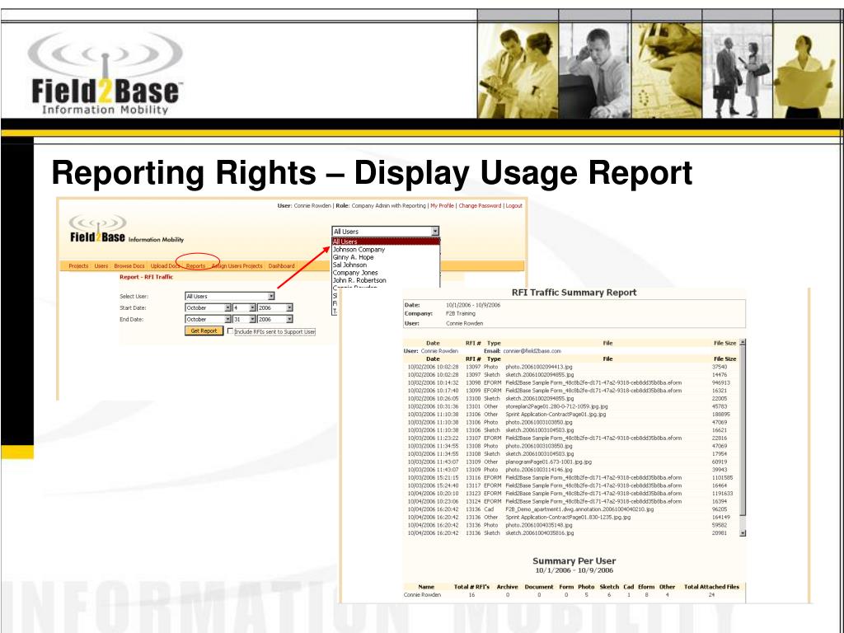Click Total Attached Files column header
Screen dimensions: 844x633
click(711, 587)
